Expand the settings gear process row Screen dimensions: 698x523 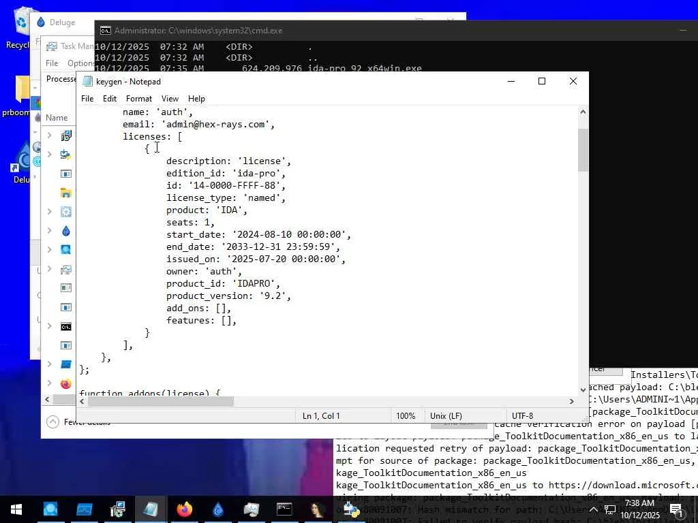pos(49,212)
